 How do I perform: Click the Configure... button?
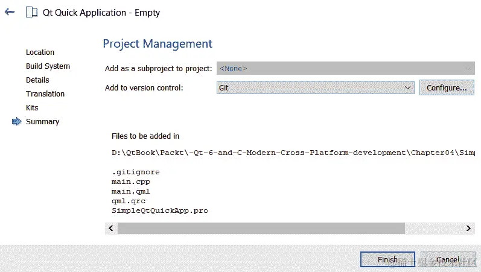pos(447,87)
